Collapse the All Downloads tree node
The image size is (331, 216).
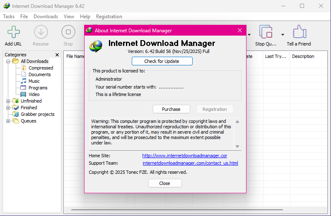[8, 61]
